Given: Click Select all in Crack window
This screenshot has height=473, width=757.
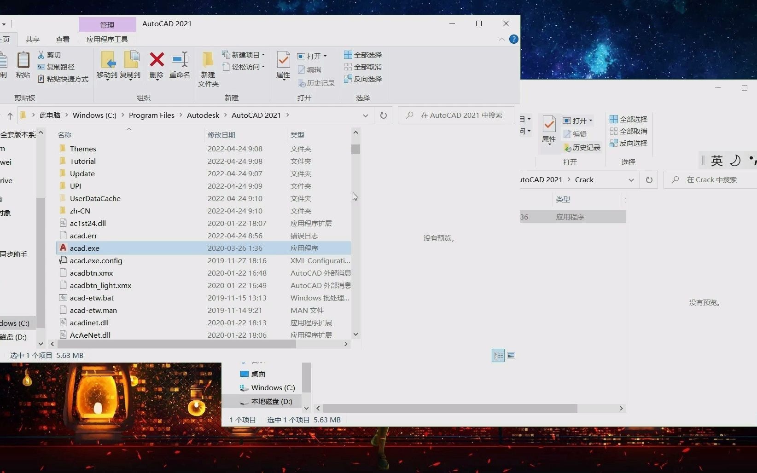Looking at the screenshot, I should pyautogui.click(x=629, y=119).
